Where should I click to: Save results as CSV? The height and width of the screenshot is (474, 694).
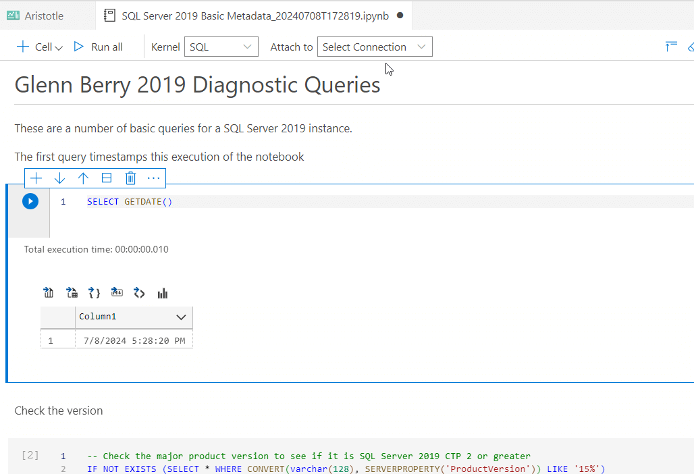tap(48, 293)
